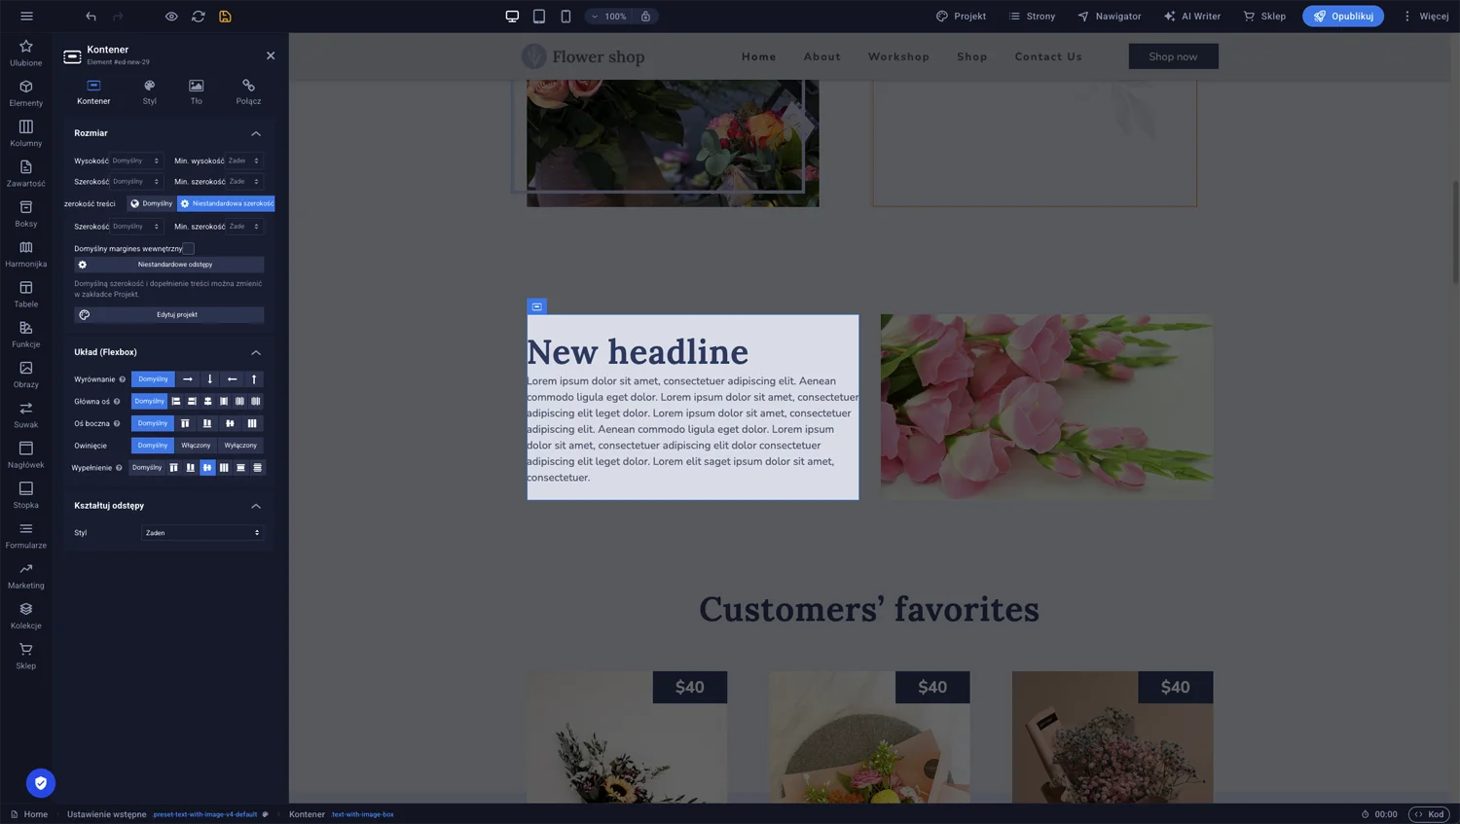Image resolution: width=1460 pixels, height=824 pixels.
Task: Select Niestandardowa szerokość option
Action: [x=226, y=203]
